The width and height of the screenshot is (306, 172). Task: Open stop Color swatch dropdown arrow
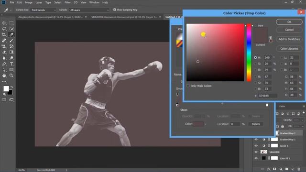[x=205, y=124]
